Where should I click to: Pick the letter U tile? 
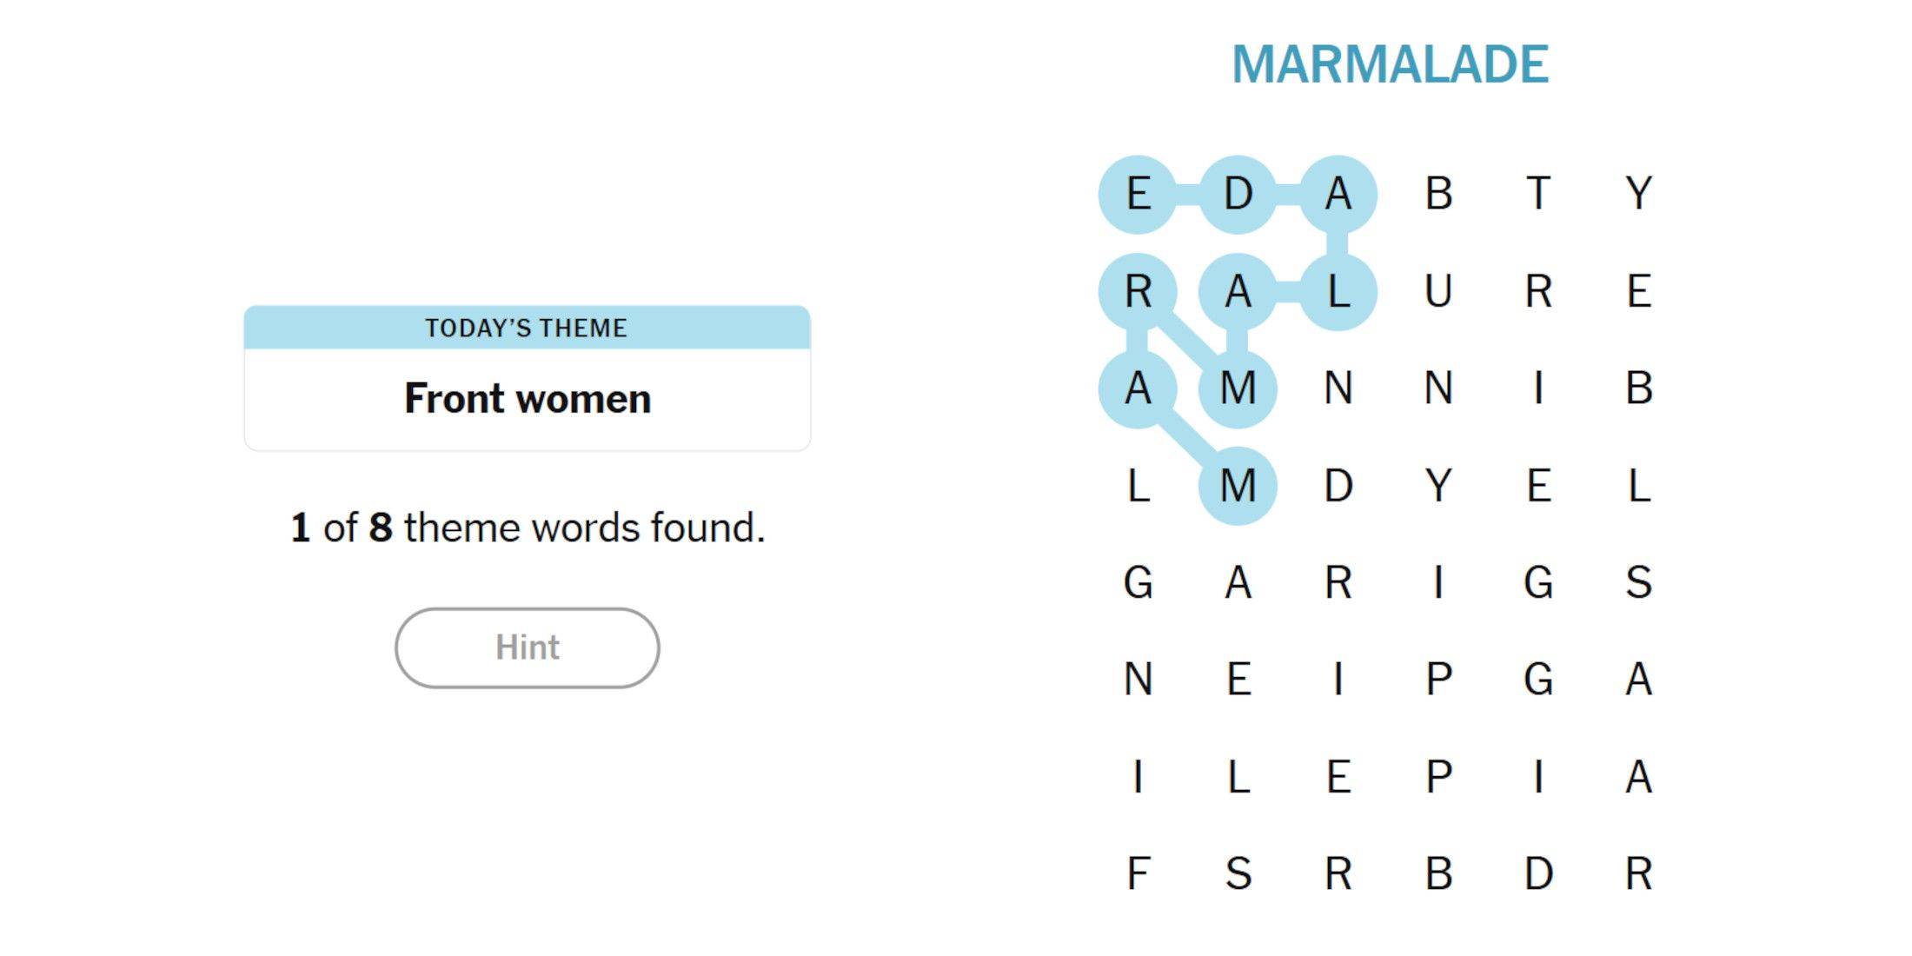(x=1438, y=291)
